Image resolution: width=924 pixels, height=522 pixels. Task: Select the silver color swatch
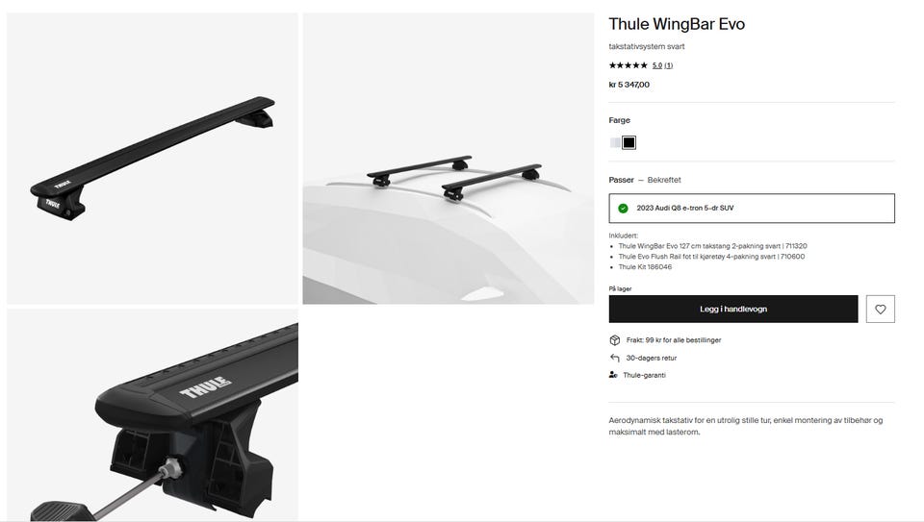coord(615,142)
